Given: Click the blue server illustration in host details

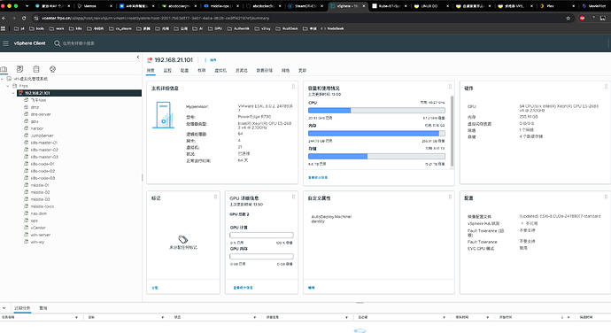Looking at the screenshot, I should (x=163, y=115).
